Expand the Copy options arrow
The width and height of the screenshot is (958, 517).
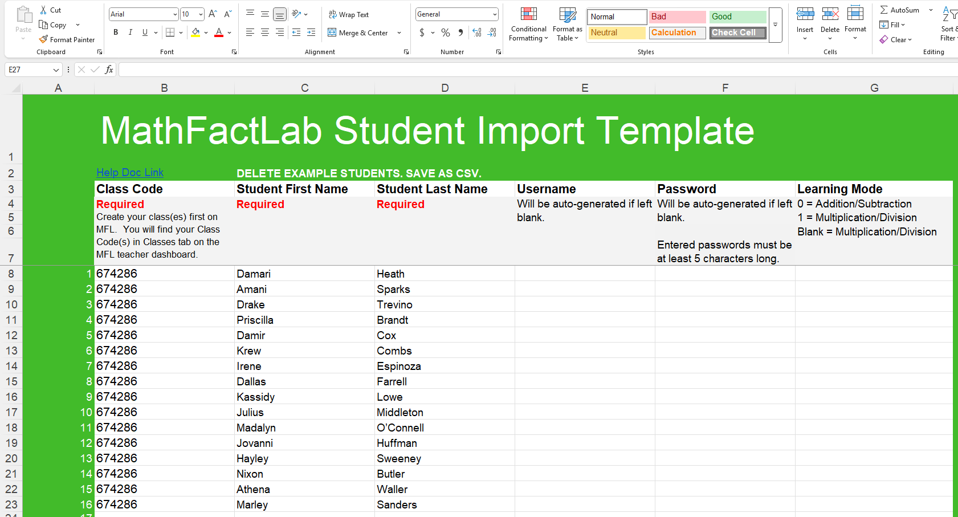coord(78,25)
